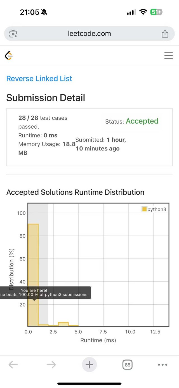The image size is (179, 388).
Task: Open the Reverse Linked List problem link
Action: click(x=39, y=79)
